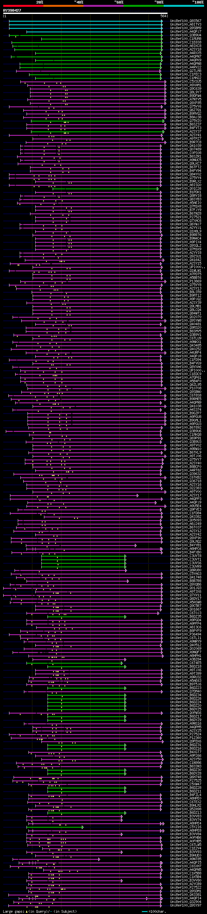Click label UniRef100_C5YAG3
Viewport: 207px width, 914px height.
[x=186, y=574]
